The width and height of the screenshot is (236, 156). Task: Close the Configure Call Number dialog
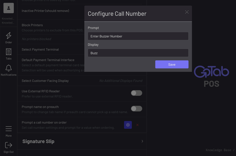pyautogui.click(x=187, y=12)
